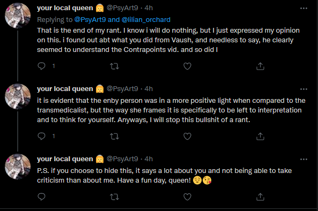The height and width of the screenshot is (211, 318).
Task: Open the profile picture on the first tweet
Action: pyautogui.click(x=18, y=16)
